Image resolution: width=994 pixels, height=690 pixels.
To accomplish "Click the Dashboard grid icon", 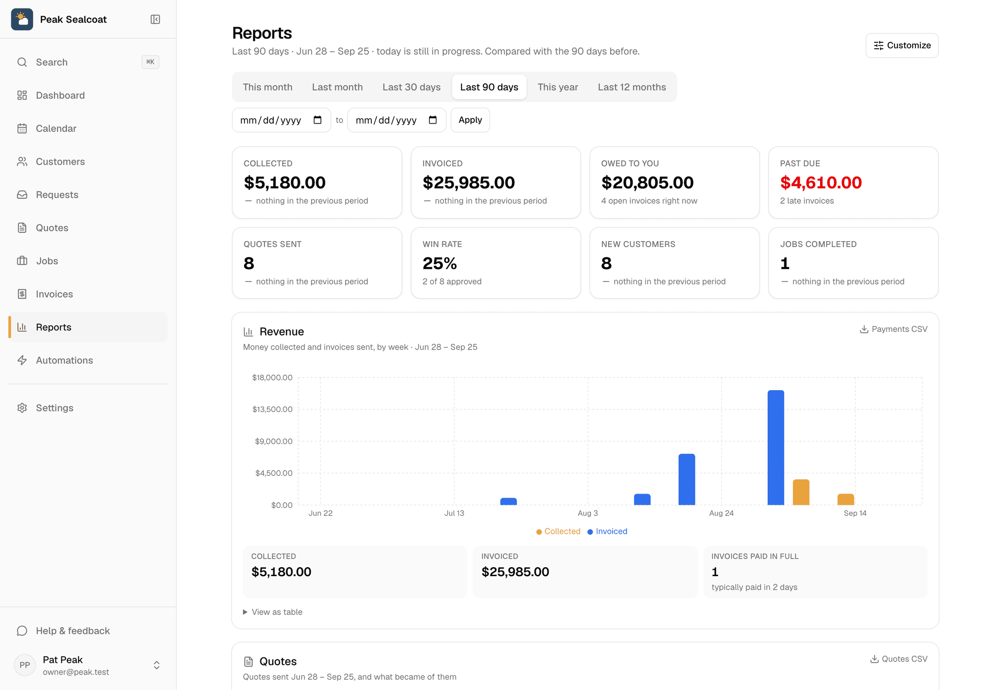I will tap(22, 95).
